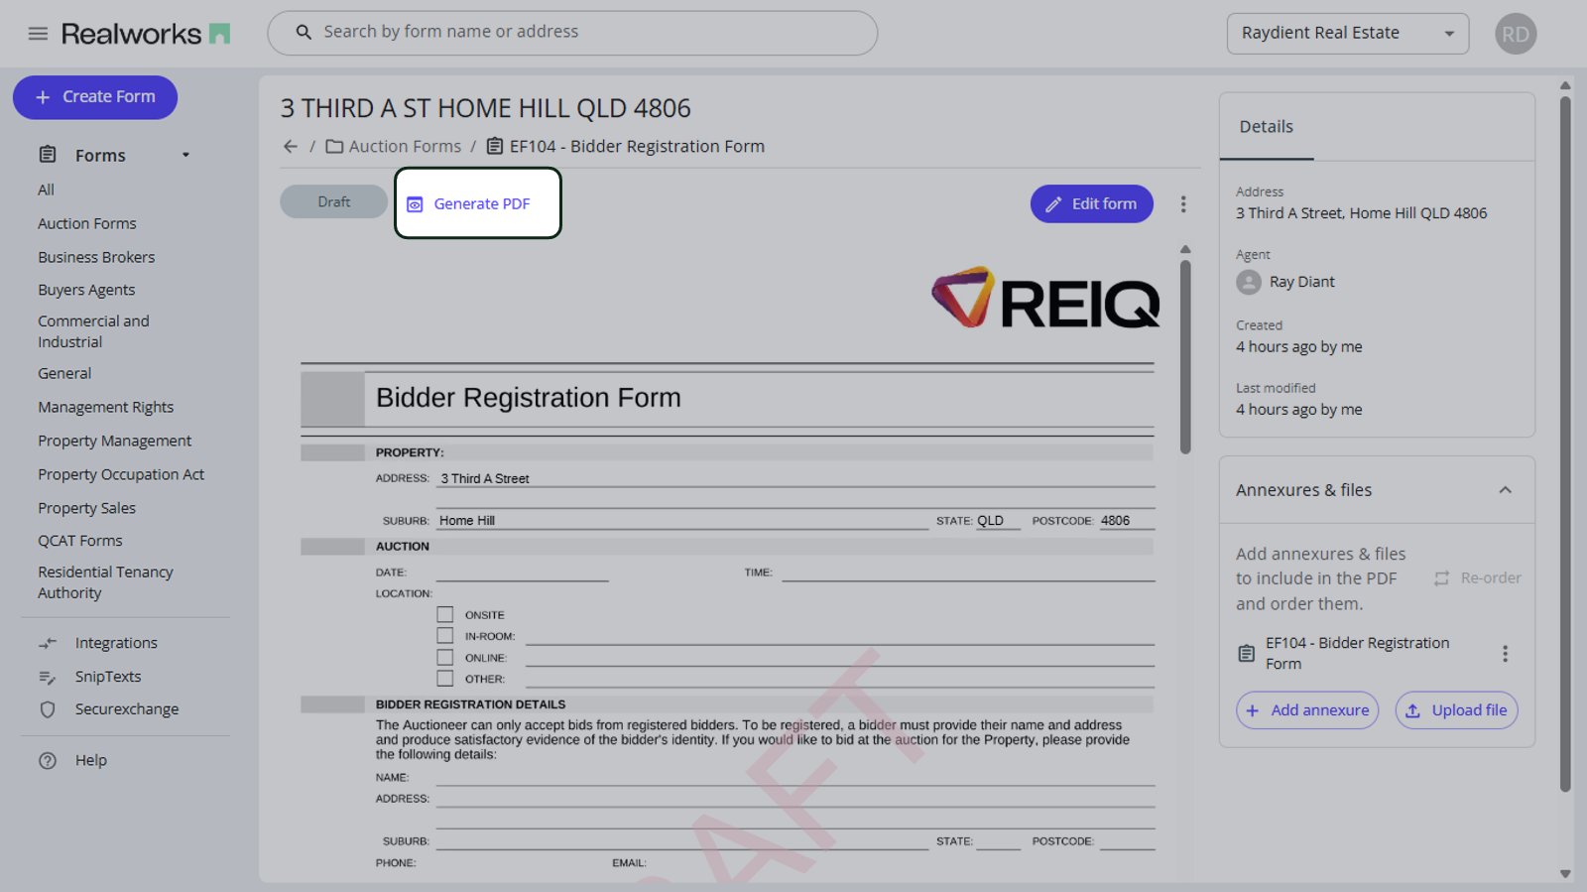Viewport: 1587px width, 892px height.
Task: Click the bidder NAME field line
Action: (x=795, y=778)
